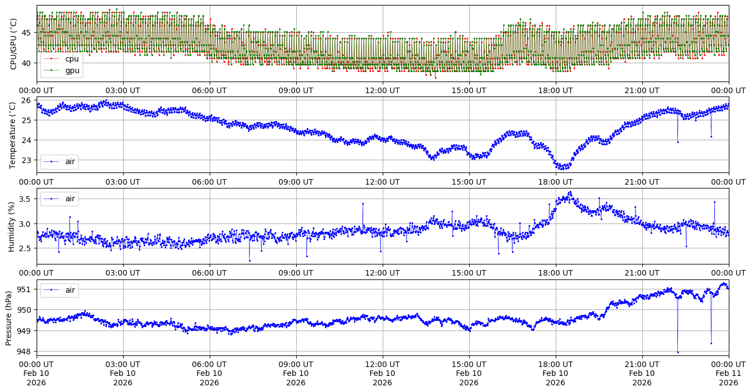The width and height of the screenshot is (751, 392).
Task: Click the '12:00 UT Feb 10 2026' bottom tick label
Action: coord(383,373)
